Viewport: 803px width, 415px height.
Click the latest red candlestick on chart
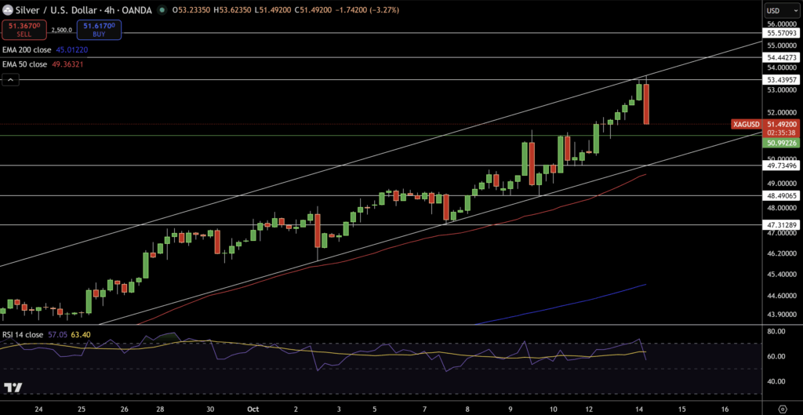tap(647, 104)
